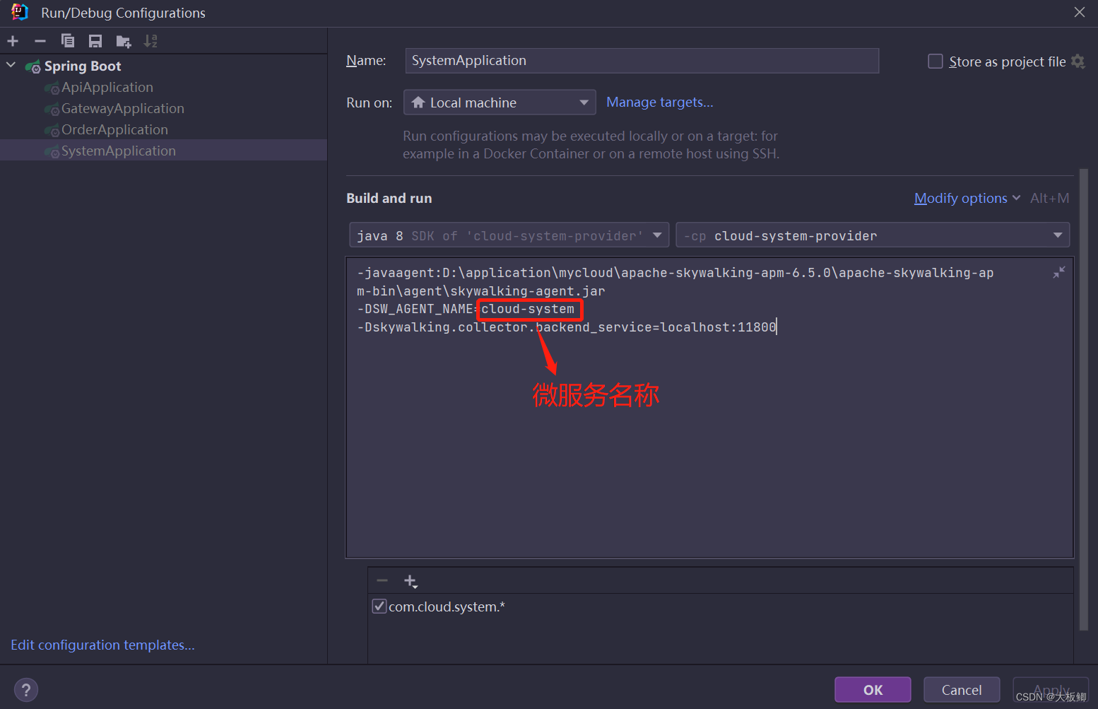Open help via the question mark icon

coord(26,689)
